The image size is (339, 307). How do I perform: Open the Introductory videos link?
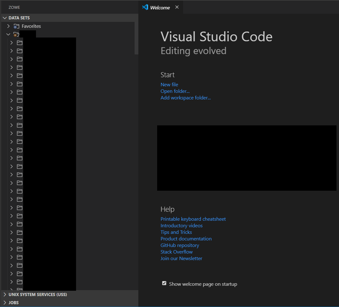point(182,226)
